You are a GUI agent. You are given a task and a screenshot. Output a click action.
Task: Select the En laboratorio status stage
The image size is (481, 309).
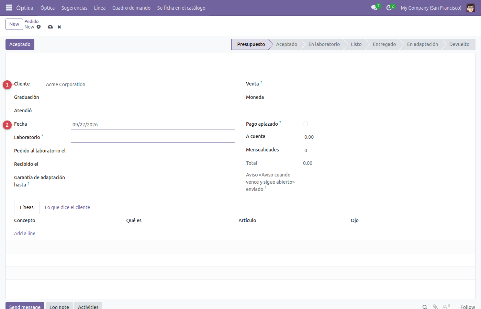(x=324, y=44)
